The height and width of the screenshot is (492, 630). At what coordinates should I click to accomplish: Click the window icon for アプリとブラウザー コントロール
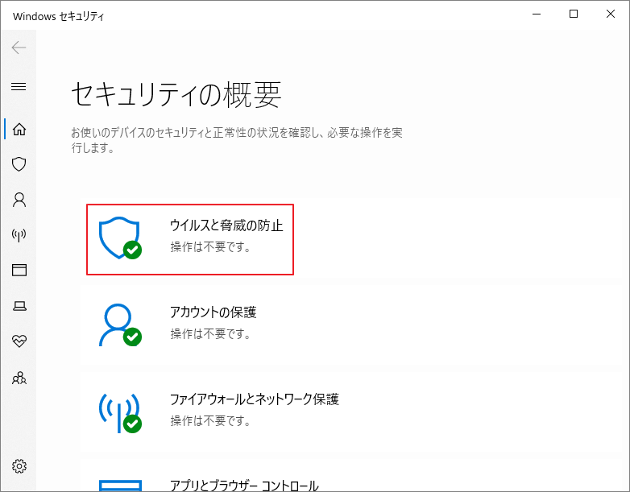[120, 486]
